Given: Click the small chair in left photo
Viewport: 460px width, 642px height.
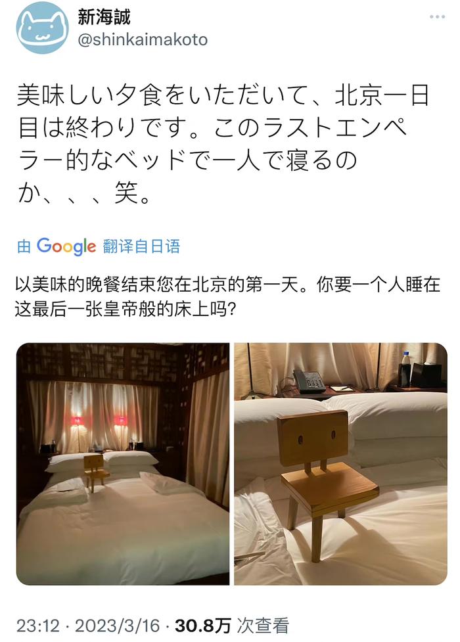Looking at the screenshot, I should (x=95, y=472).
